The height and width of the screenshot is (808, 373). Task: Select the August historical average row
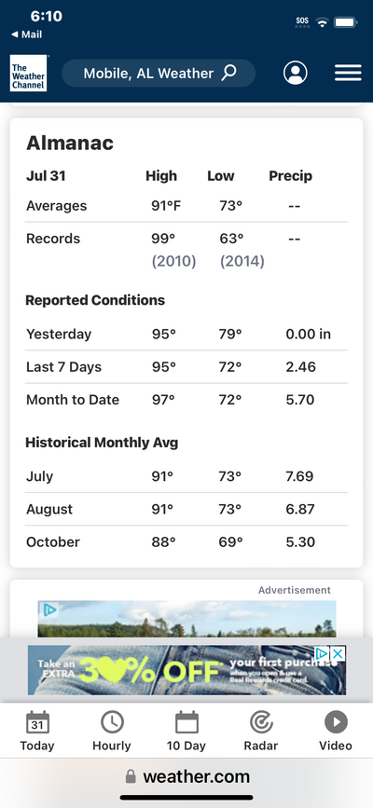186,509
